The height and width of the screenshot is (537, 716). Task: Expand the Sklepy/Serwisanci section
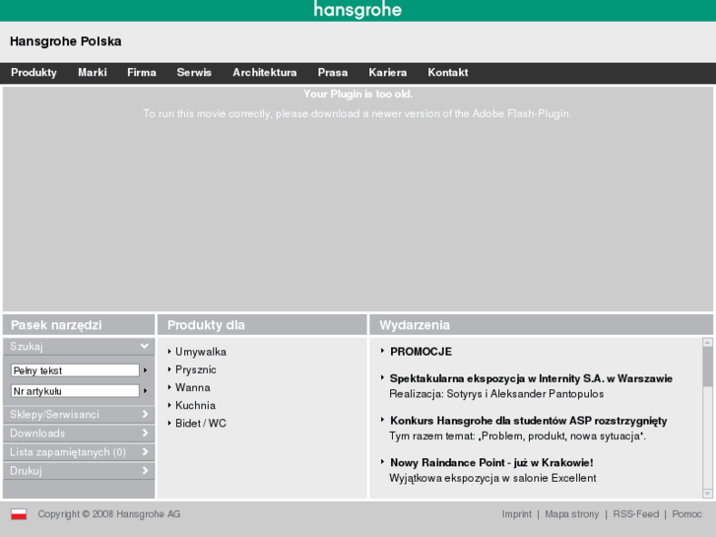coord(79,415)
